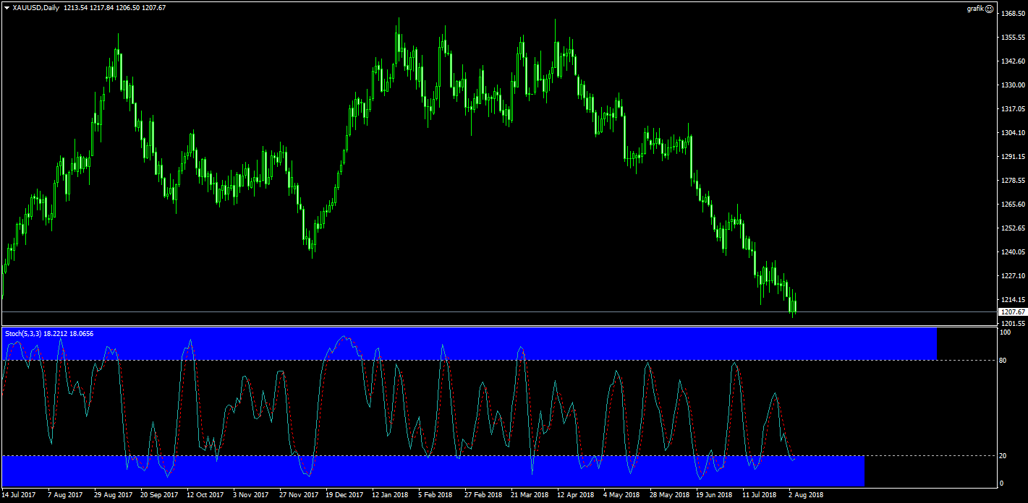Click the 1342.60 price axis label
Image resolution: width=1028 pixels, height=503 pixels.
(x=1014, y=61)
